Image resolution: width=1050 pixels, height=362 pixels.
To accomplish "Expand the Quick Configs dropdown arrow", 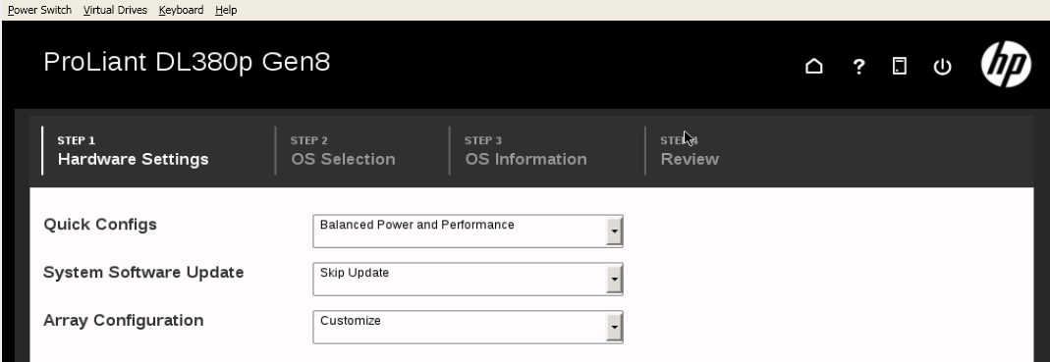I will [x=614, y=232].
